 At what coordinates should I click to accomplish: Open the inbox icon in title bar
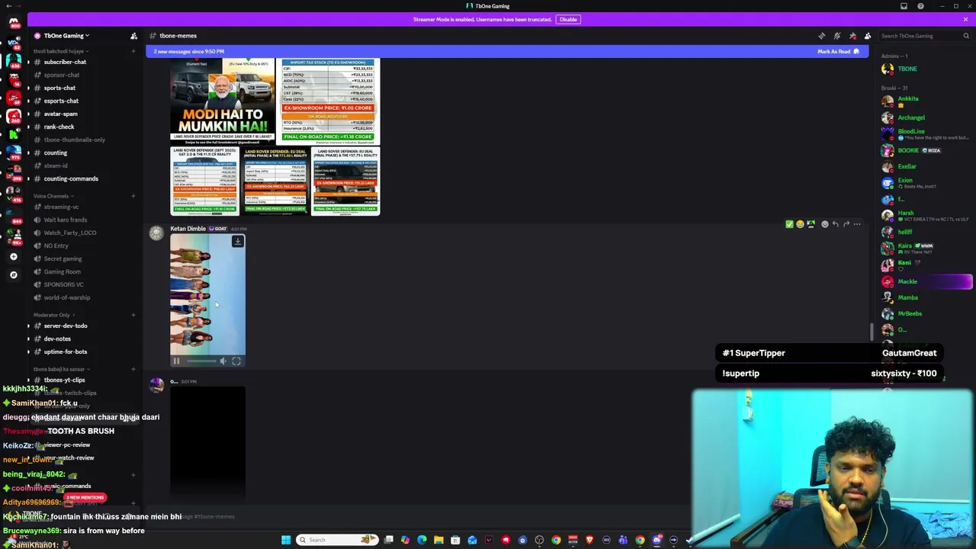pyautogui.click(x=904, y=6)
